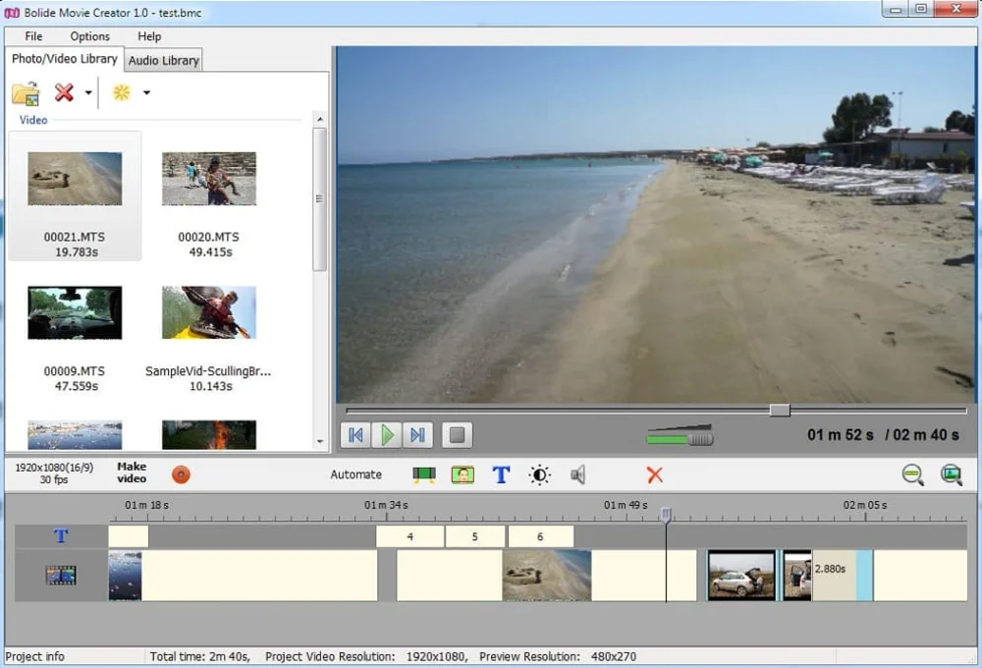Expand the yellow effects star dropdown
982x668 pixels.
pyautogui.click(x=146, y=93)
